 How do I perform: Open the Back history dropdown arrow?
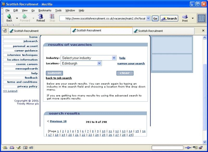pyautogui.click(x=17, y=18)
